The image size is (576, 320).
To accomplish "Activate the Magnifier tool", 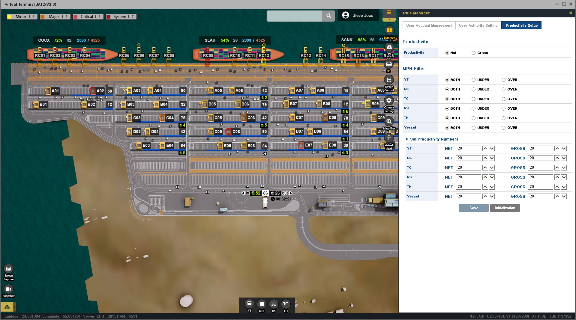I will coord(389,121).
